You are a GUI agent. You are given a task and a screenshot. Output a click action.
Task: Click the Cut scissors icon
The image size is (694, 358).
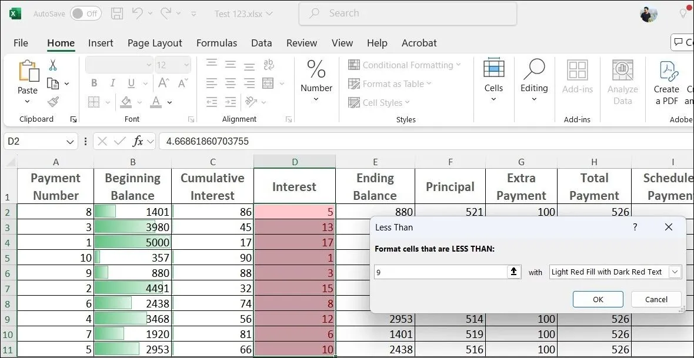pyautogui.click(x=53, y=65)
